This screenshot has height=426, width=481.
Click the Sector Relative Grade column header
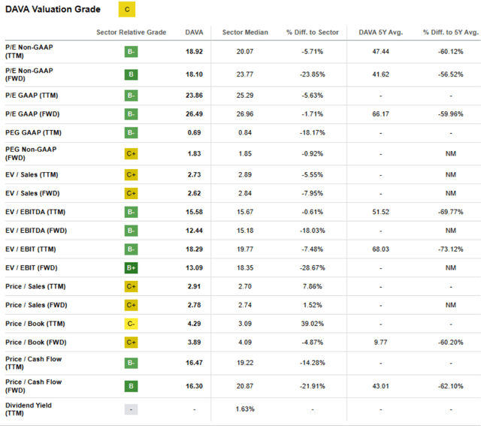pyautogui.click(x=132, y=32)
